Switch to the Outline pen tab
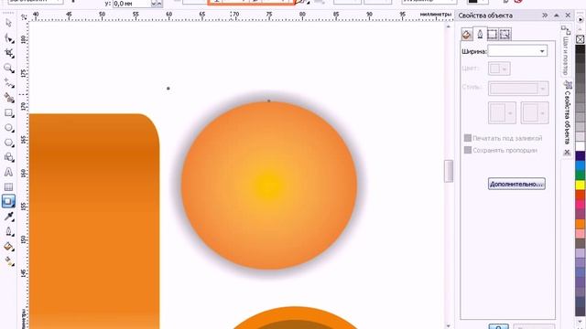This screenshot has height=329, width=586. (480, 35)
